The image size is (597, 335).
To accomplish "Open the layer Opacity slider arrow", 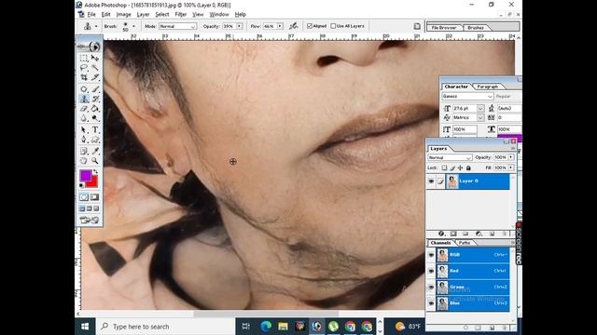I will point(511,157).
